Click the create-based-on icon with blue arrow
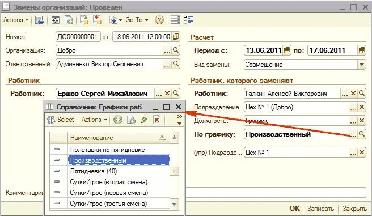Image resolution: width=372 pixels, height=216 pixels. coord(113,20)
